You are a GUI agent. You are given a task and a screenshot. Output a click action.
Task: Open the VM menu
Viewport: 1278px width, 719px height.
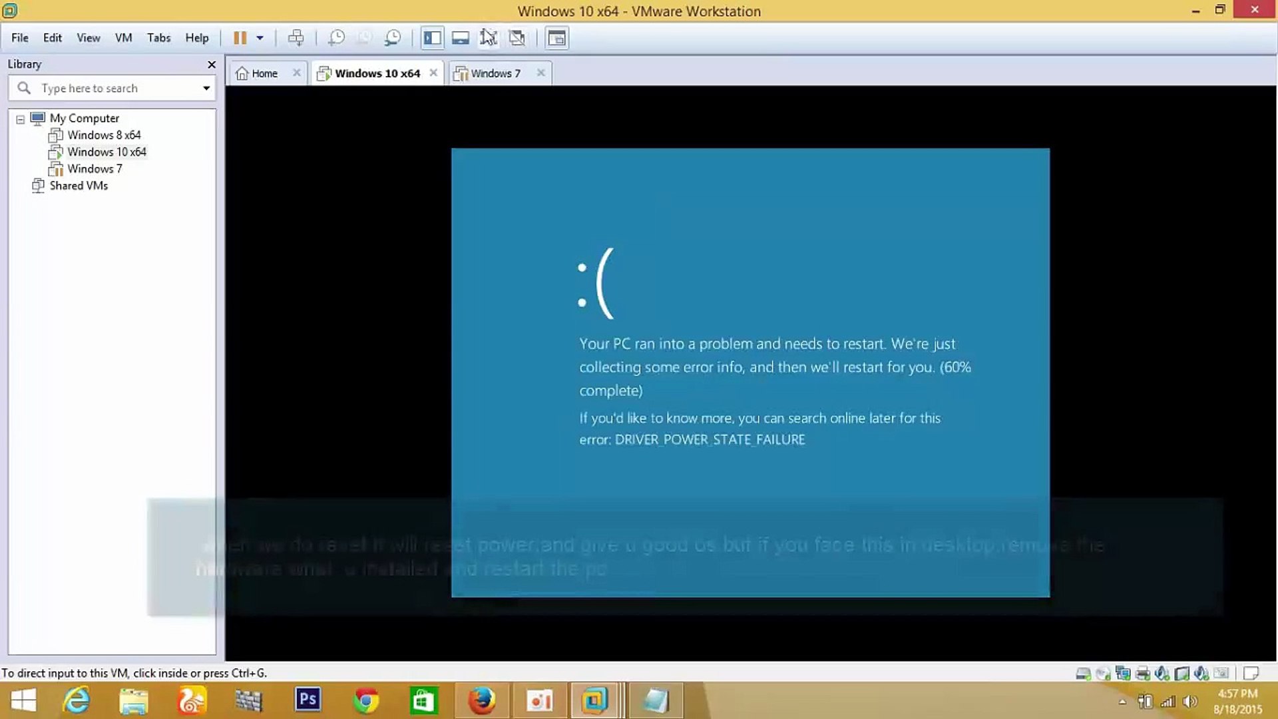pos(123,38)
